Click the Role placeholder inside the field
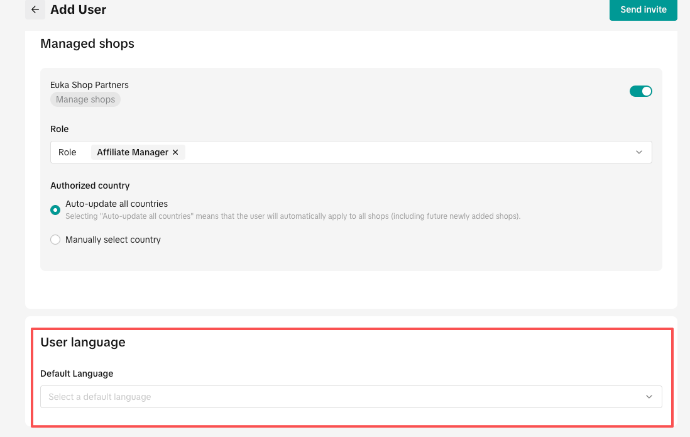This screenshot has width=690, height=437. click(x=67, y=152)
